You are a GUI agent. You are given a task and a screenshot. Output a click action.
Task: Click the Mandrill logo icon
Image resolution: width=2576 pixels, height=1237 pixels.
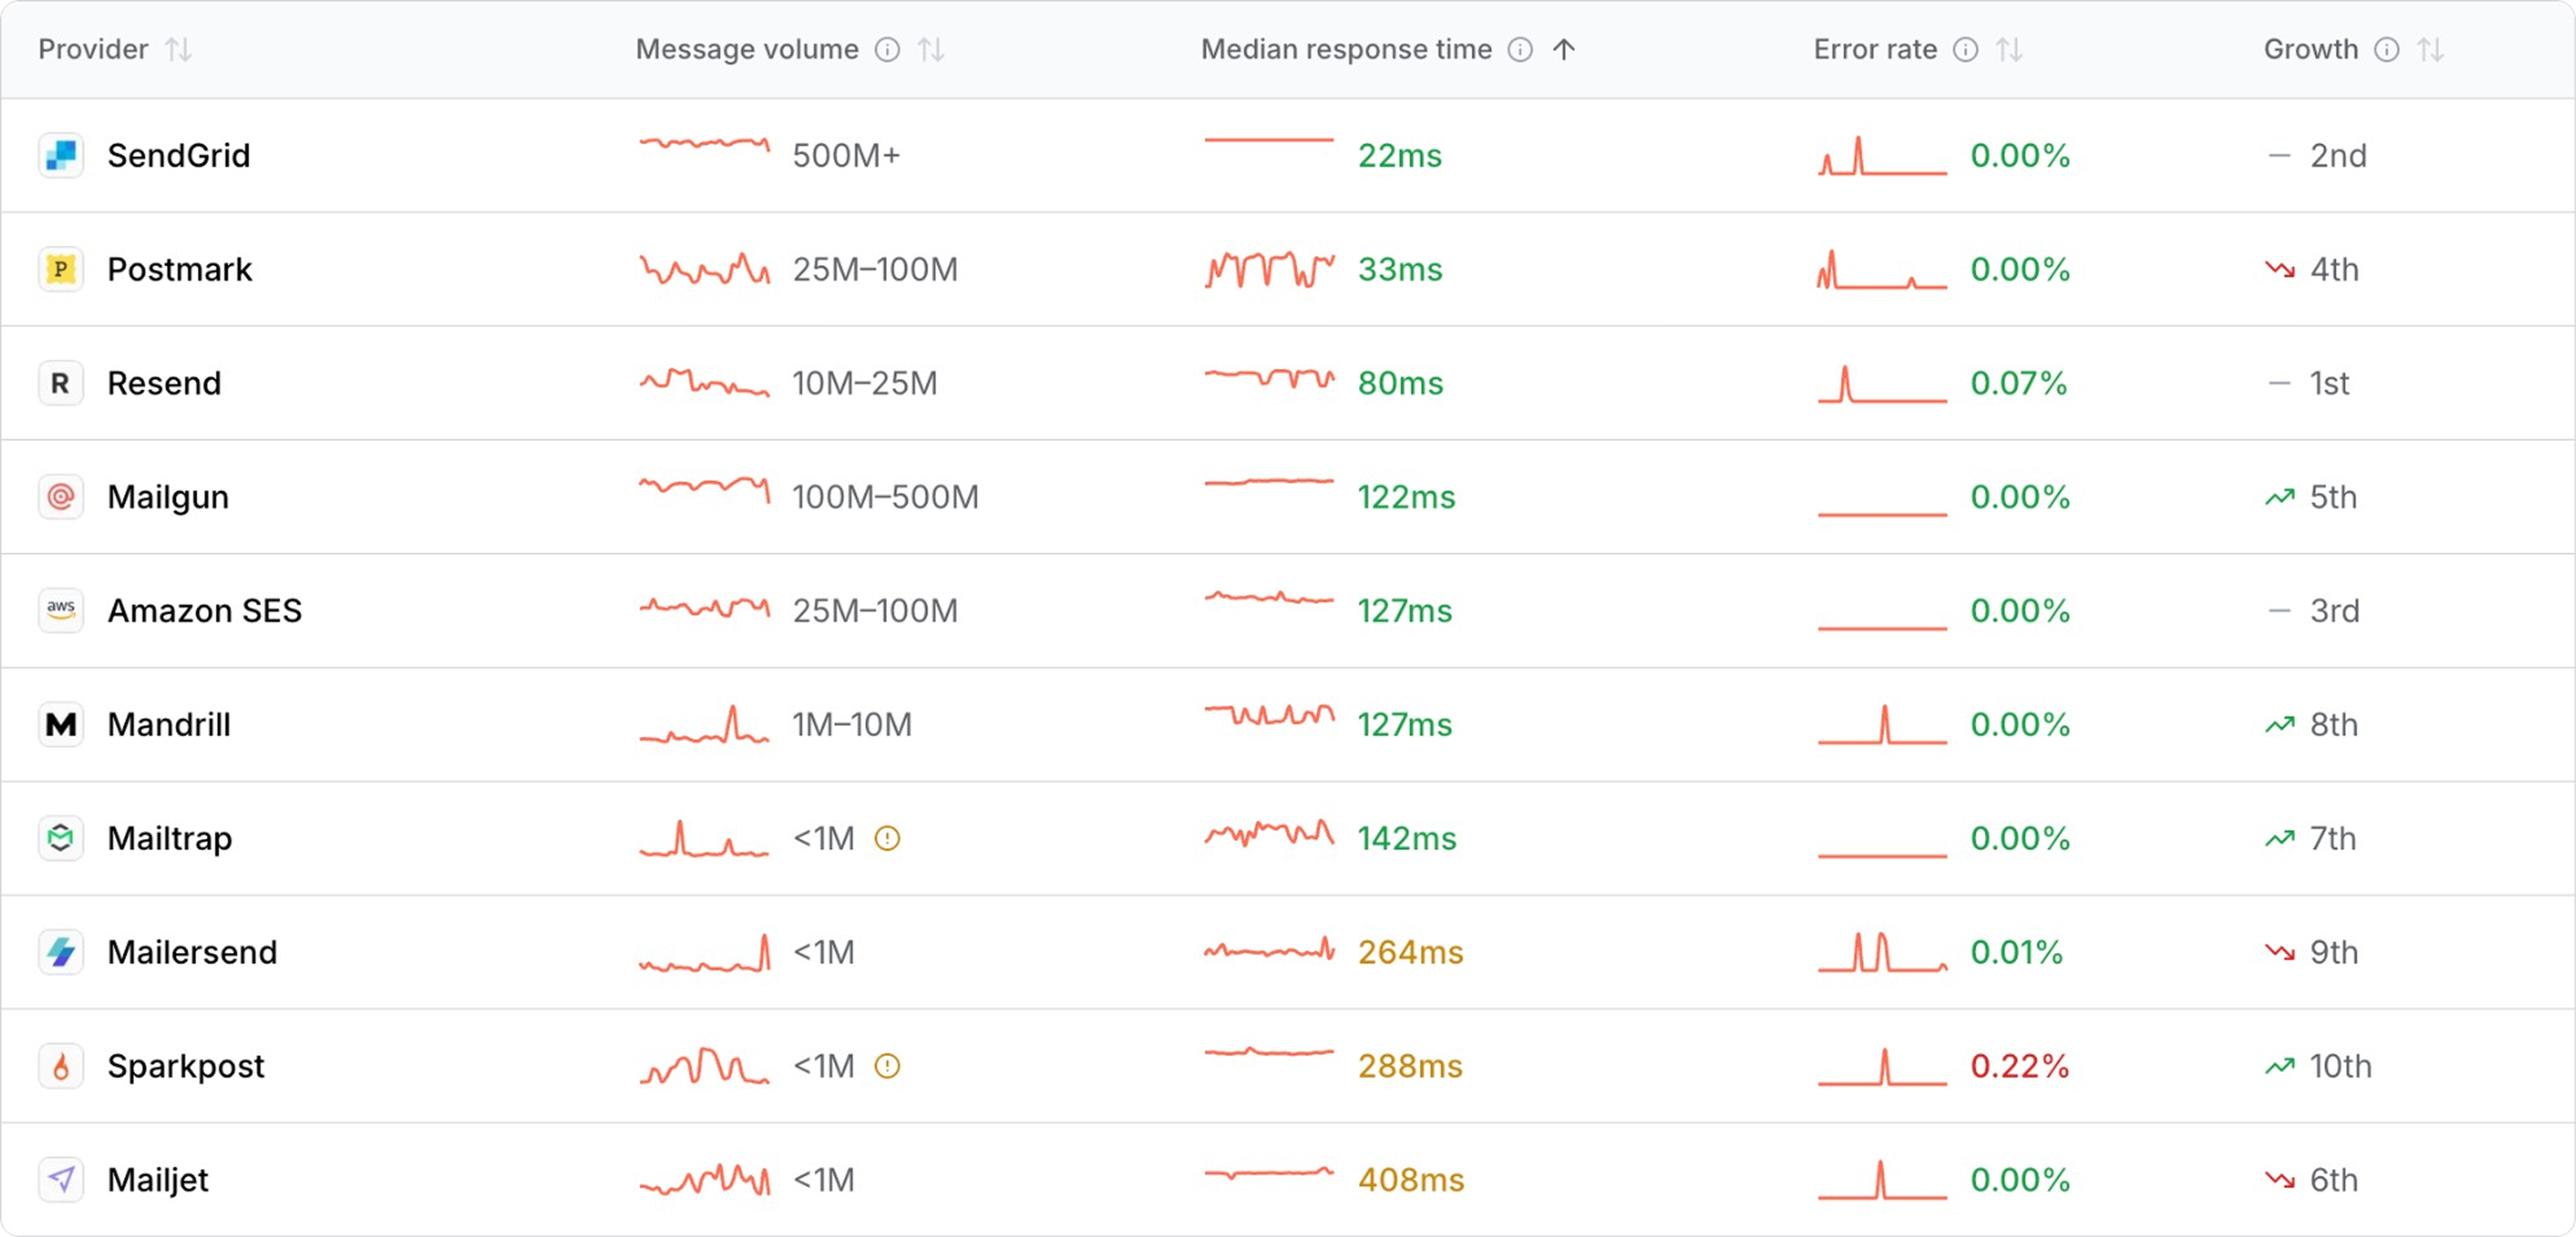pyautogui.click(x=61, y=724)
